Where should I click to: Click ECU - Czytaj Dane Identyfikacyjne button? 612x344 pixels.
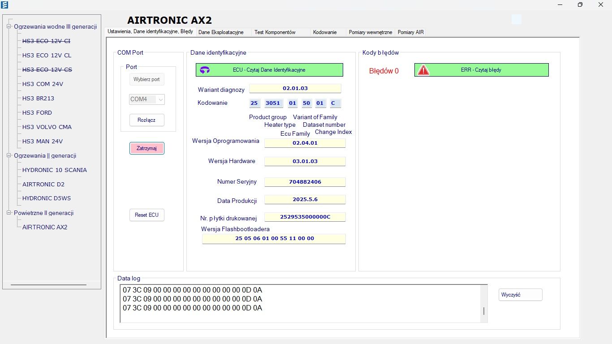pyautogui.click(x=269, y=70)
